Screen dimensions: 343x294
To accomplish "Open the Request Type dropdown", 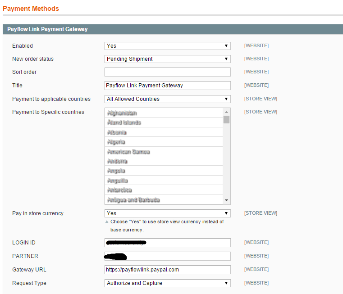I will pos(168,283).
